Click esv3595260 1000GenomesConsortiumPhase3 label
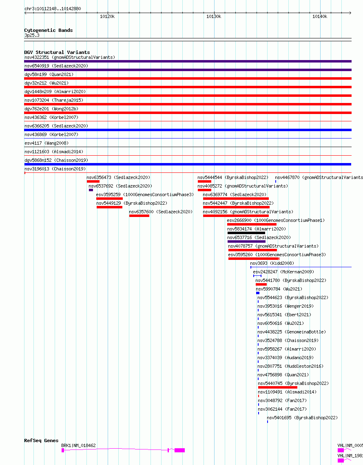Screen dimensions: 363x465 pyautogui.click(x=277, y=255)
